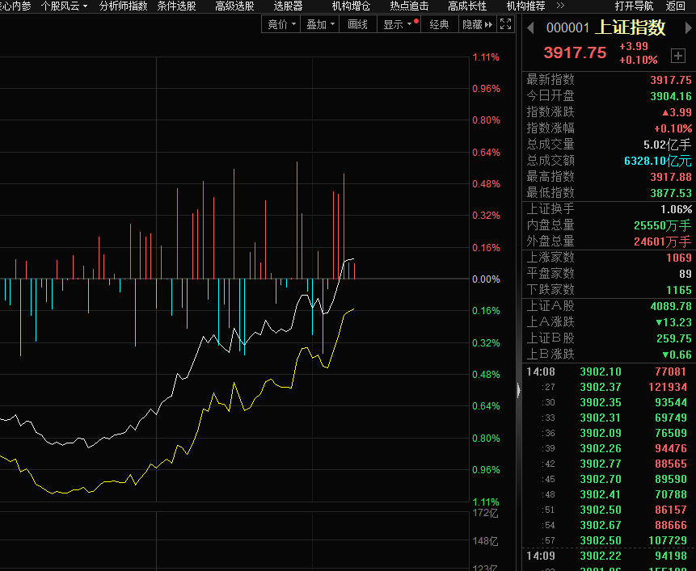Image resolution: width=696 pixels, height=571 pixels.
Task: Click the 打开导航 button
Action: pyautogui.click(x=634, y=6)
